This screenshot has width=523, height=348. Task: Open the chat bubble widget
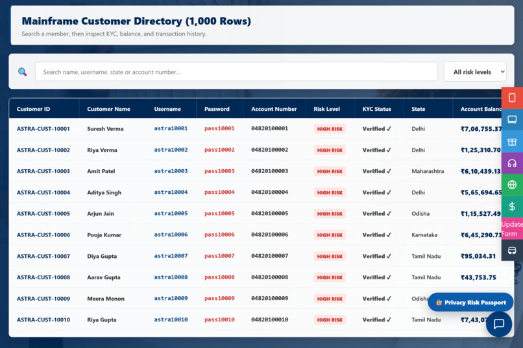[x=498, y=323]
